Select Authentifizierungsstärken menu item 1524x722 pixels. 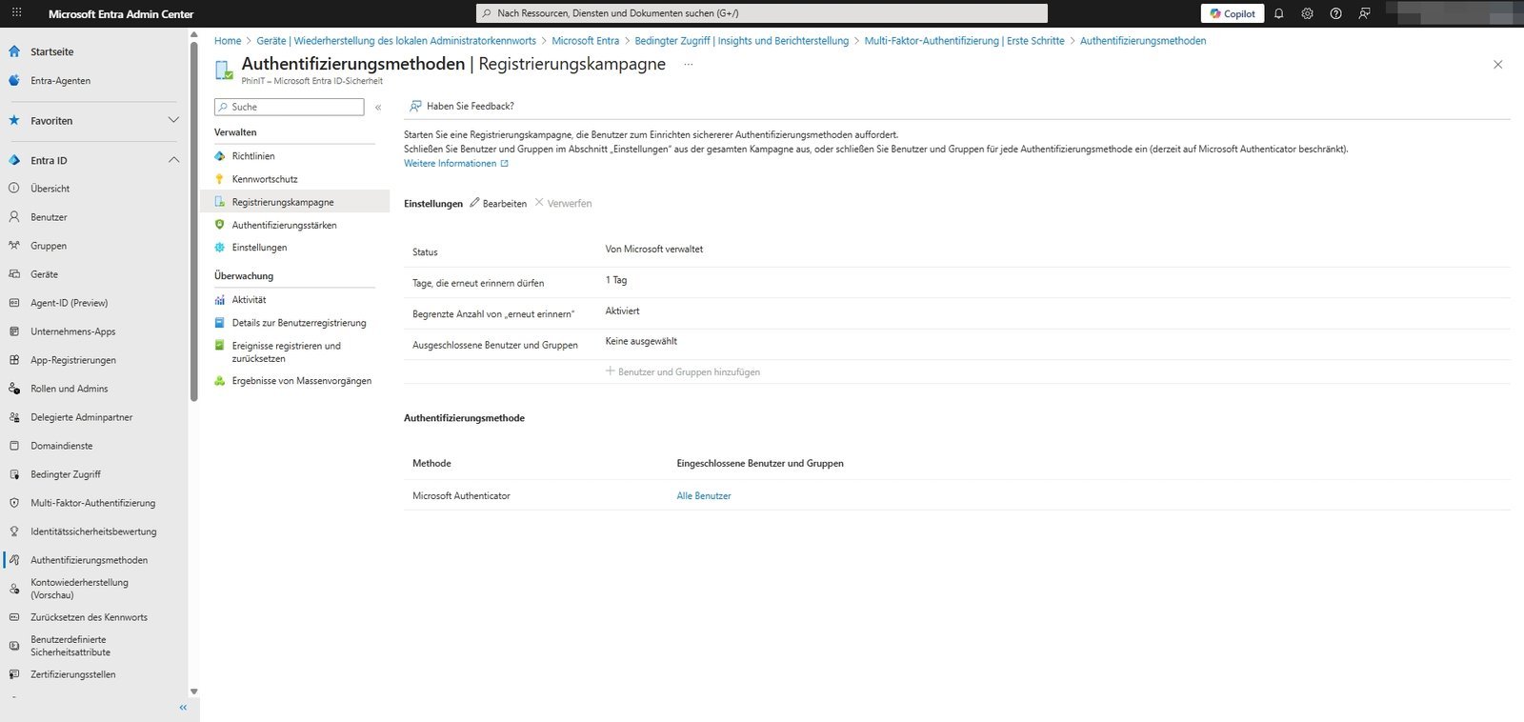click(284, 225)
